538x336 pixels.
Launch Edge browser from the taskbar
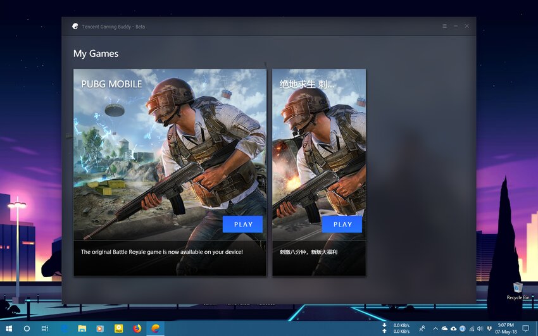64,328
